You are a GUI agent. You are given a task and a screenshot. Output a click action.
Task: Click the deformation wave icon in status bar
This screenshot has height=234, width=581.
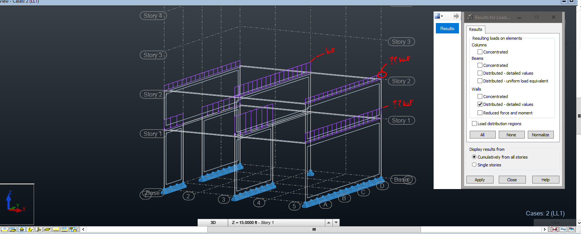pos(563,230)
